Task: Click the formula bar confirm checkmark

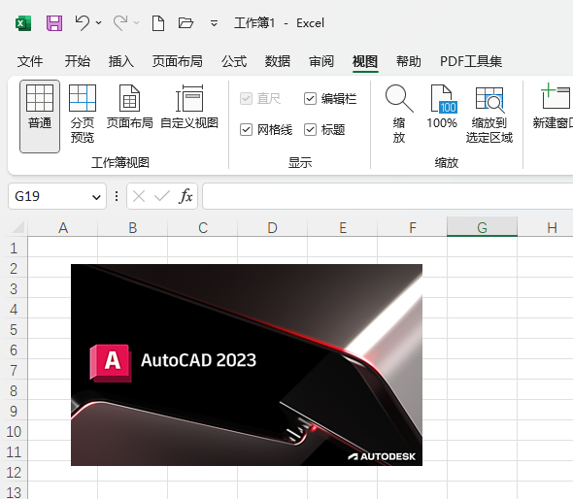Action: (162, 196)
